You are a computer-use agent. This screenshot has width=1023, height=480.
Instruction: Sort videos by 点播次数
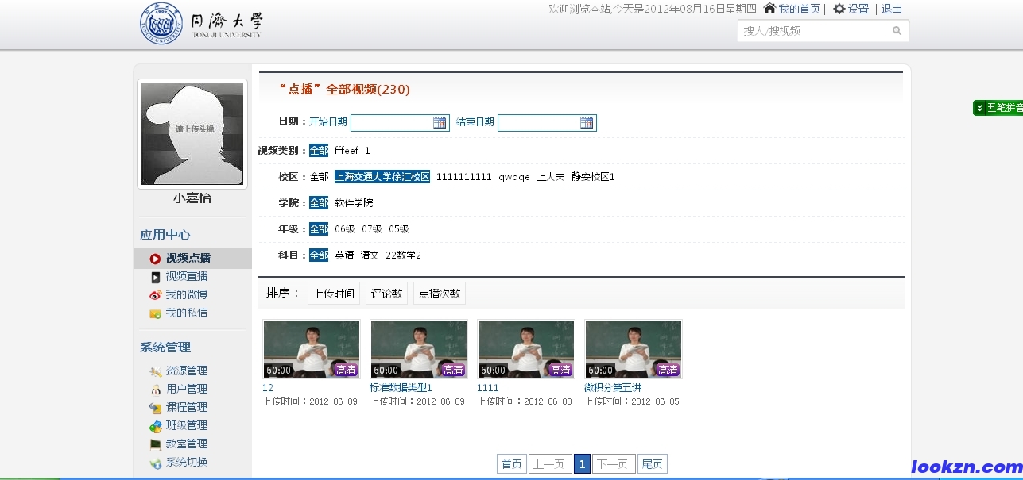pos(439,292)
